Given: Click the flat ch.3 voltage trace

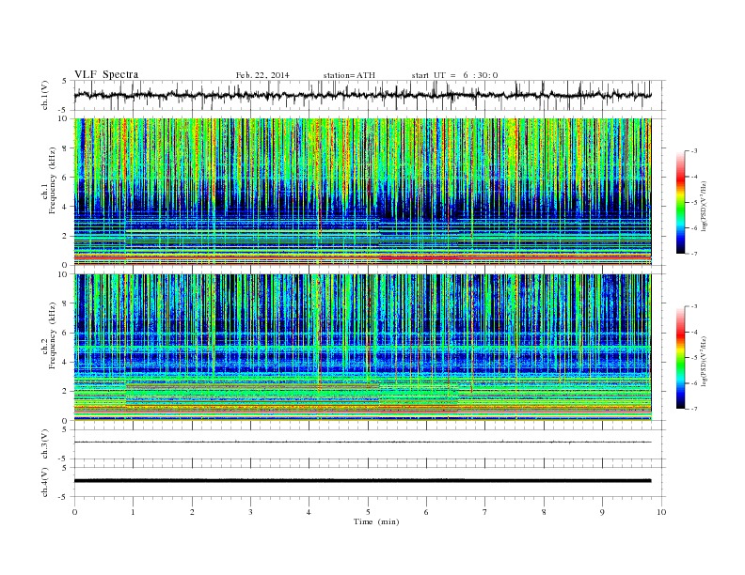Looking at the screenshot, I should (x=362, y=443).
